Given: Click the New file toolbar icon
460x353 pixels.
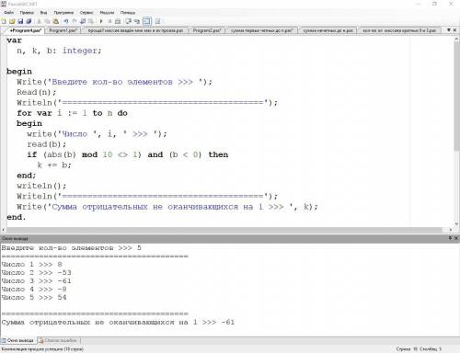Looking at the screenshot, I should pos(4,21).
